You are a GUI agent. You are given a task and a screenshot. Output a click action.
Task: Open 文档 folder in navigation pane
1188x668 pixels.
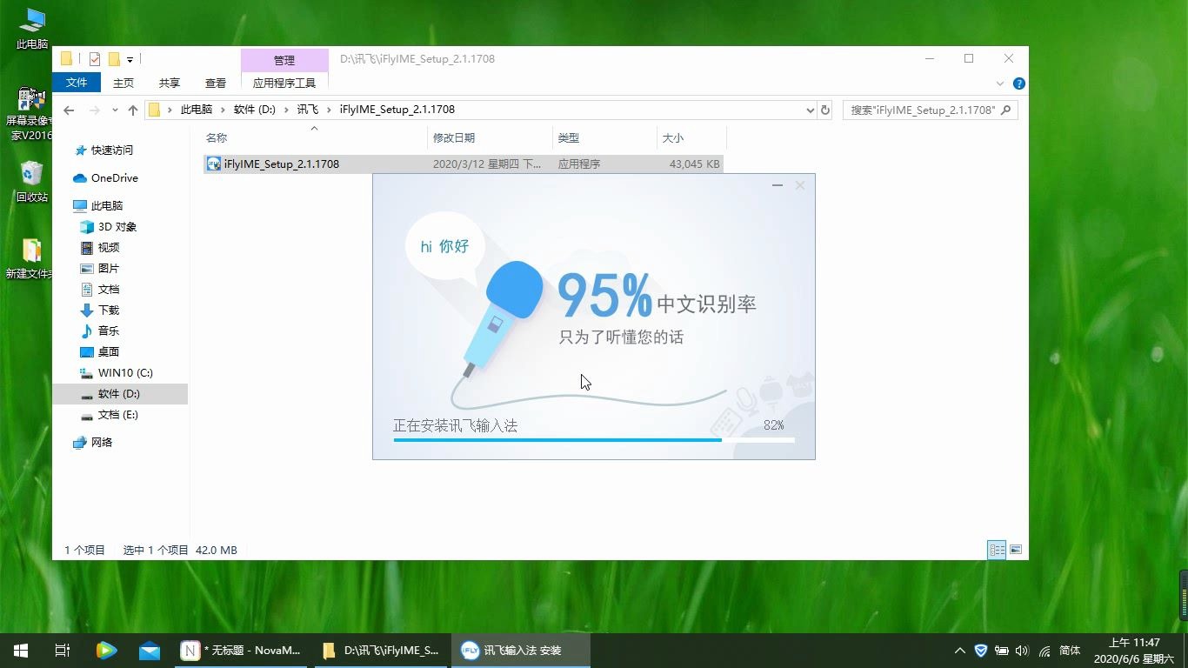108,289
